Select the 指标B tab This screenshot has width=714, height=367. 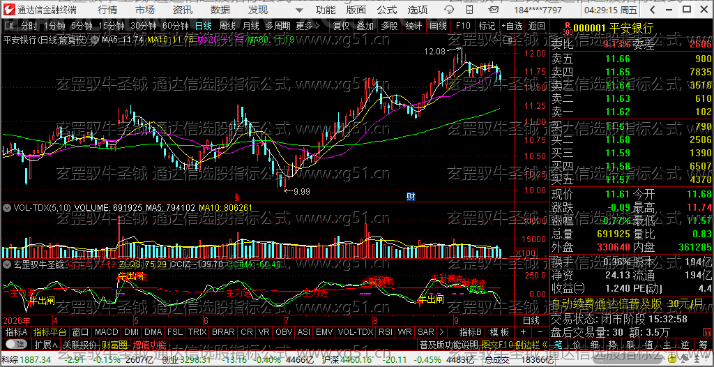click(x=471, y=332)
